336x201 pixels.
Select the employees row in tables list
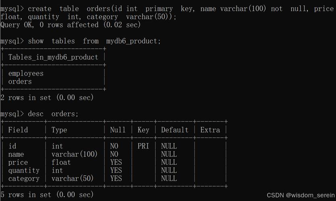click(x=26, y=74)
